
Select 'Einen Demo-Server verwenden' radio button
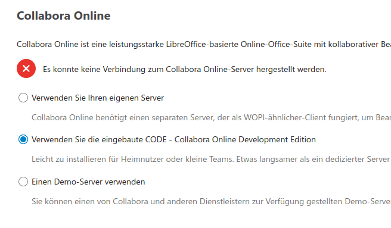(23, 182)
